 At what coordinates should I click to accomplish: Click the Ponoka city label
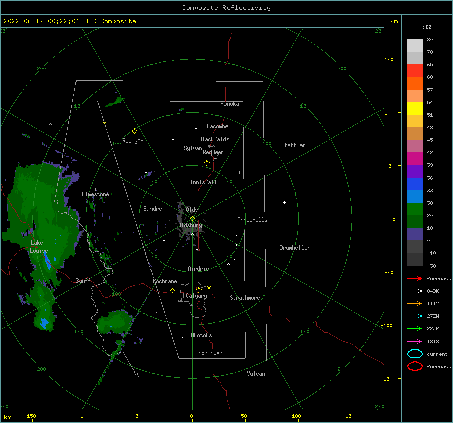(230, 104)
